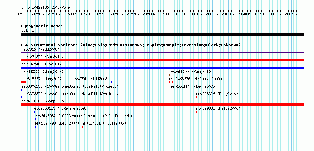314x151 pixels.
Task: Click the 20600k ruler position
Action: point(180,14)
